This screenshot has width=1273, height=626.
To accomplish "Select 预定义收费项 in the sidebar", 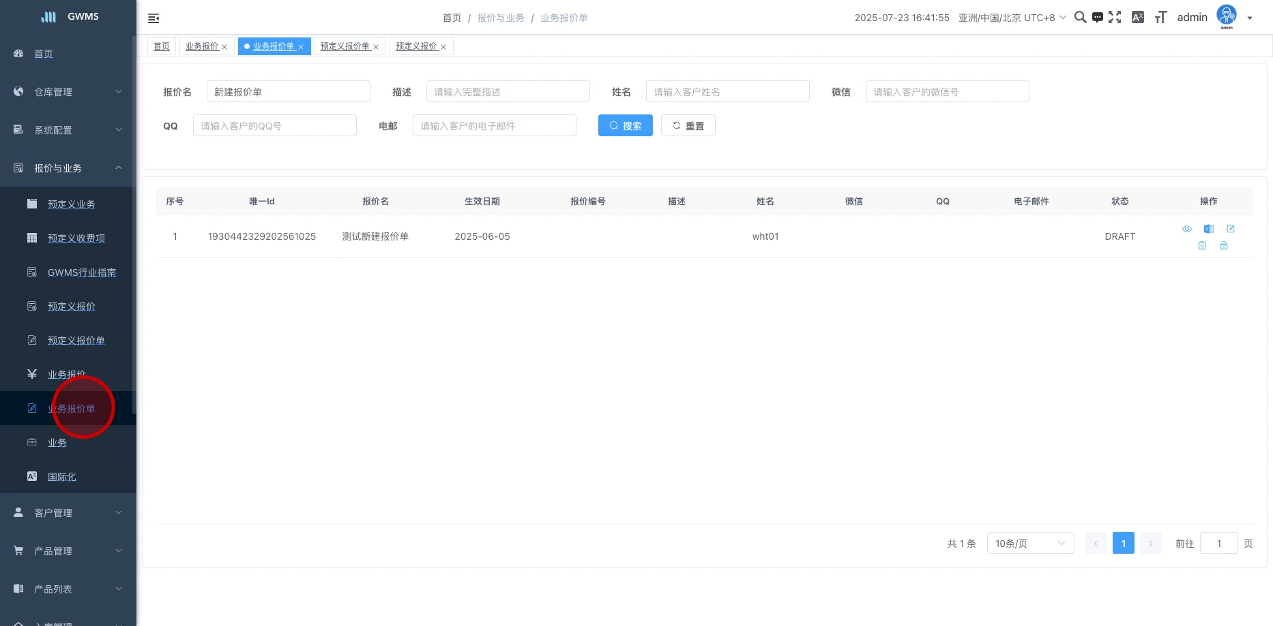I will click(x=76, y=238).
